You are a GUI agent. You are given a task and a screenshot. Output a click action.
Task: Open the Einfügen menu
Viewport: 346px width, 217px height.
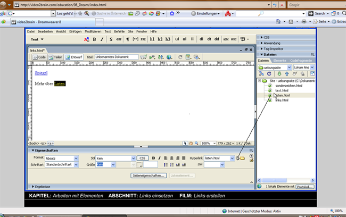point(75,31)
